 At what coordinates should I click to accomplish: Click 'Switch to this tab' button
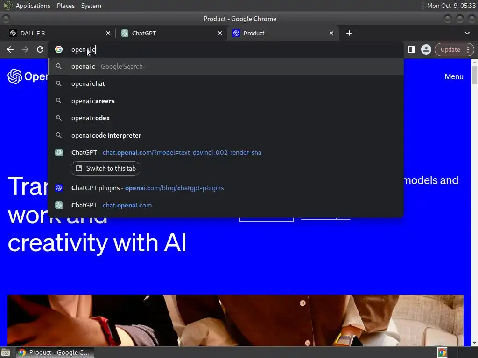(105, 168)
